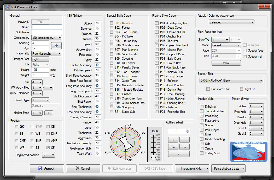Screen dimensions: 274x180
Task: Tick the Playmaking hidden skill
Action: pyautogui.click(x=202, y=121)
